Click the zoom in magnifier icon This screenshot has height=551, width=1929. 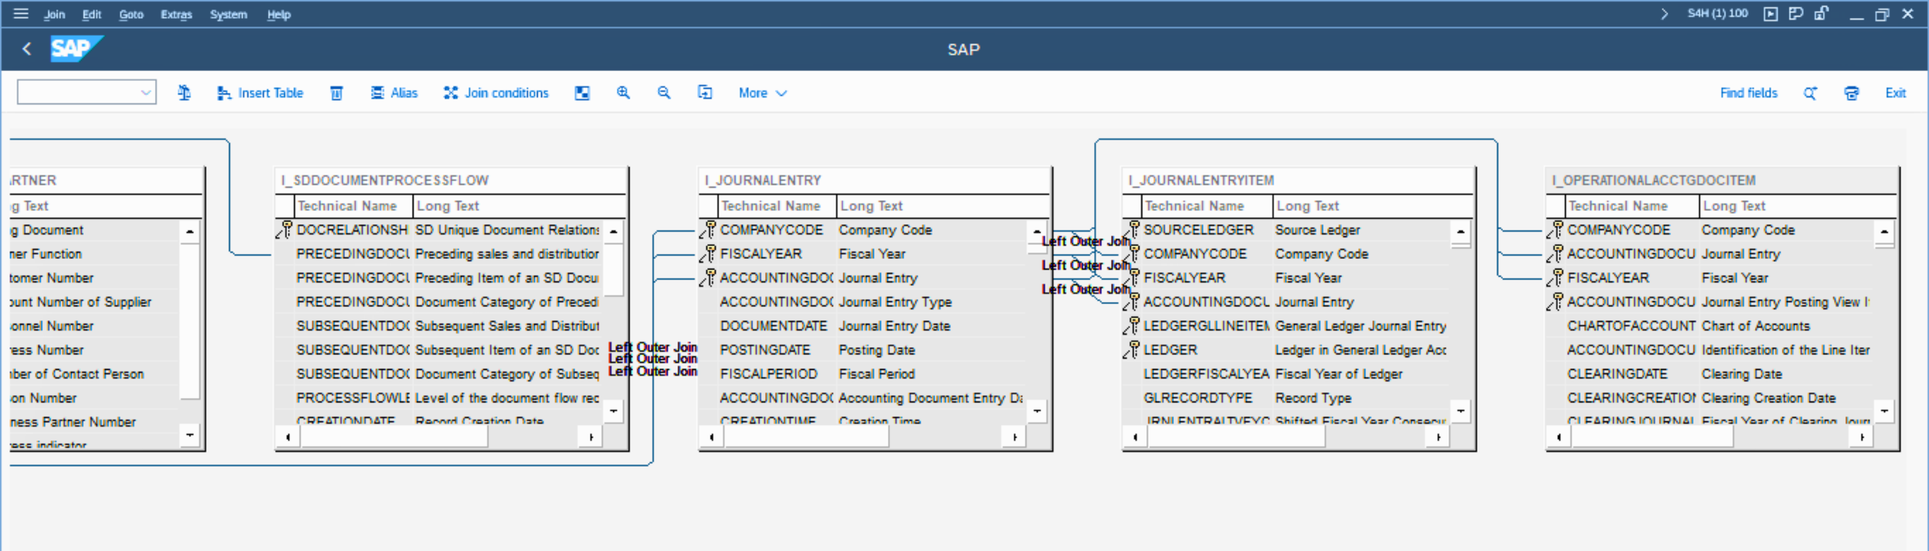point(623,93)
